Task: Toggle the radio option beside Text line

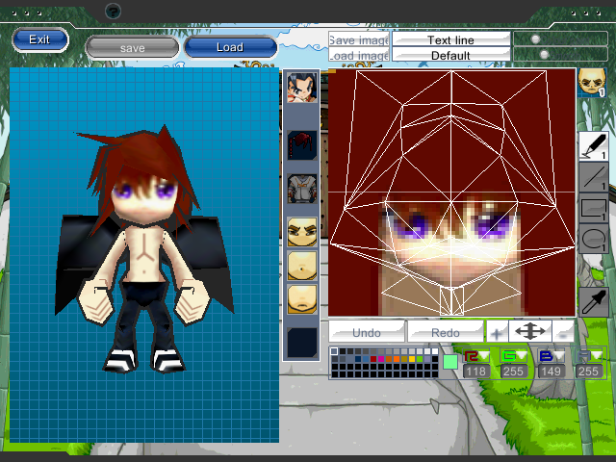Action: click(535, 38)
